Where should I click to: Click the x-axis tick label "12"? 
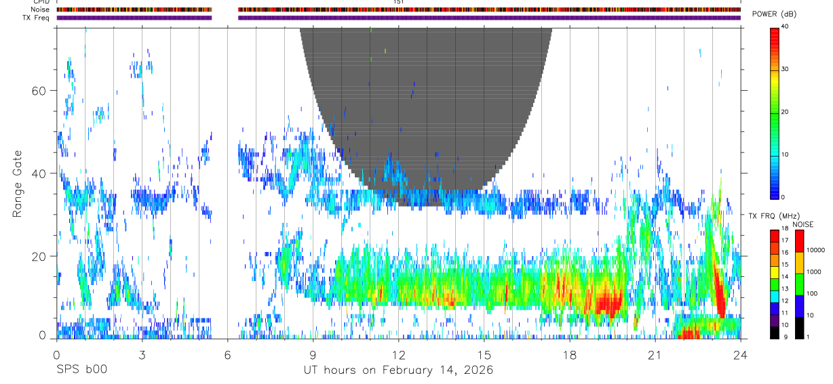398,355
